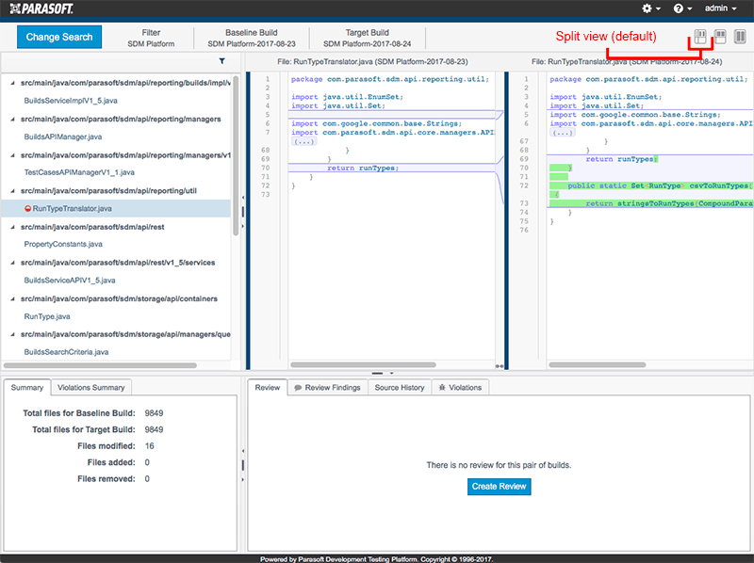The image size is (754, 563).
Task: Collapse the rest/v1_5/services folder
Action: 12,263
